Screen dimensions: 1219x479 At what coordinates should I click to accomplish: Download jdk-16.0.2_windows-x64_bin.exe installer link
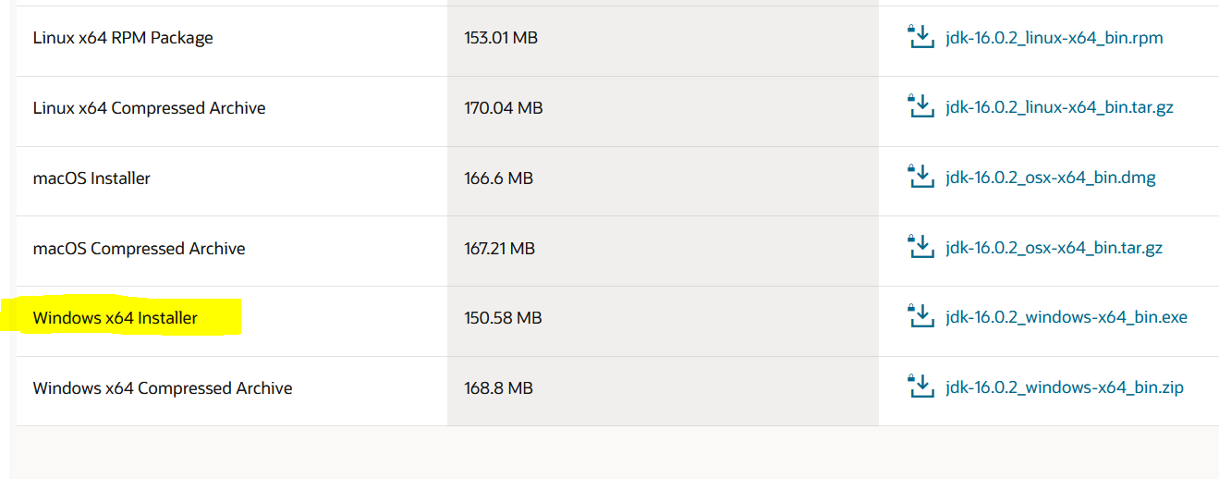1067,318
